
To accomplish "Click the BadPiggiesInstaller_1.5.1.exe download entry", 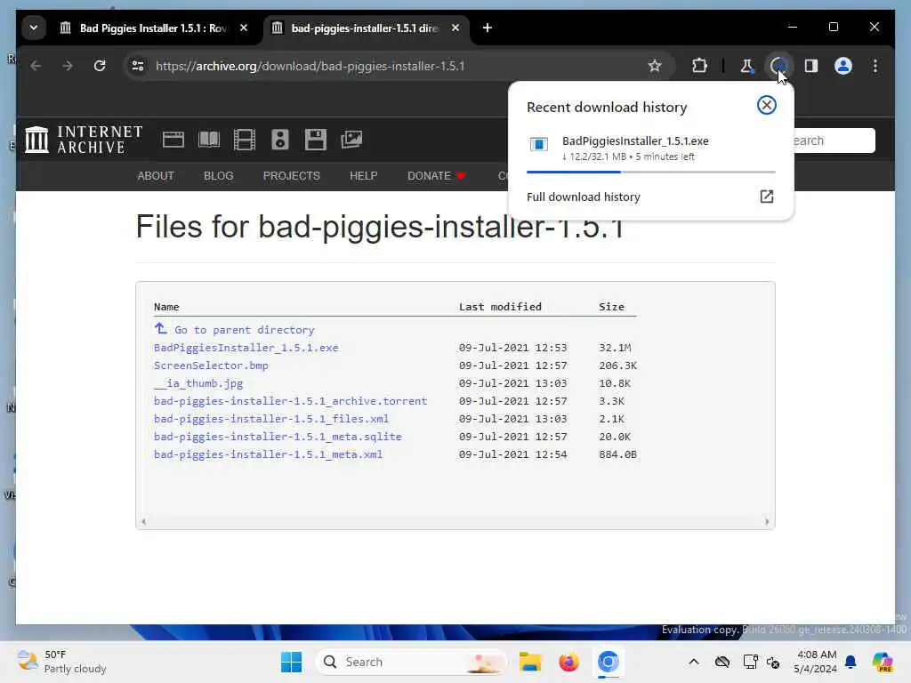I will [x=650, y=149].
